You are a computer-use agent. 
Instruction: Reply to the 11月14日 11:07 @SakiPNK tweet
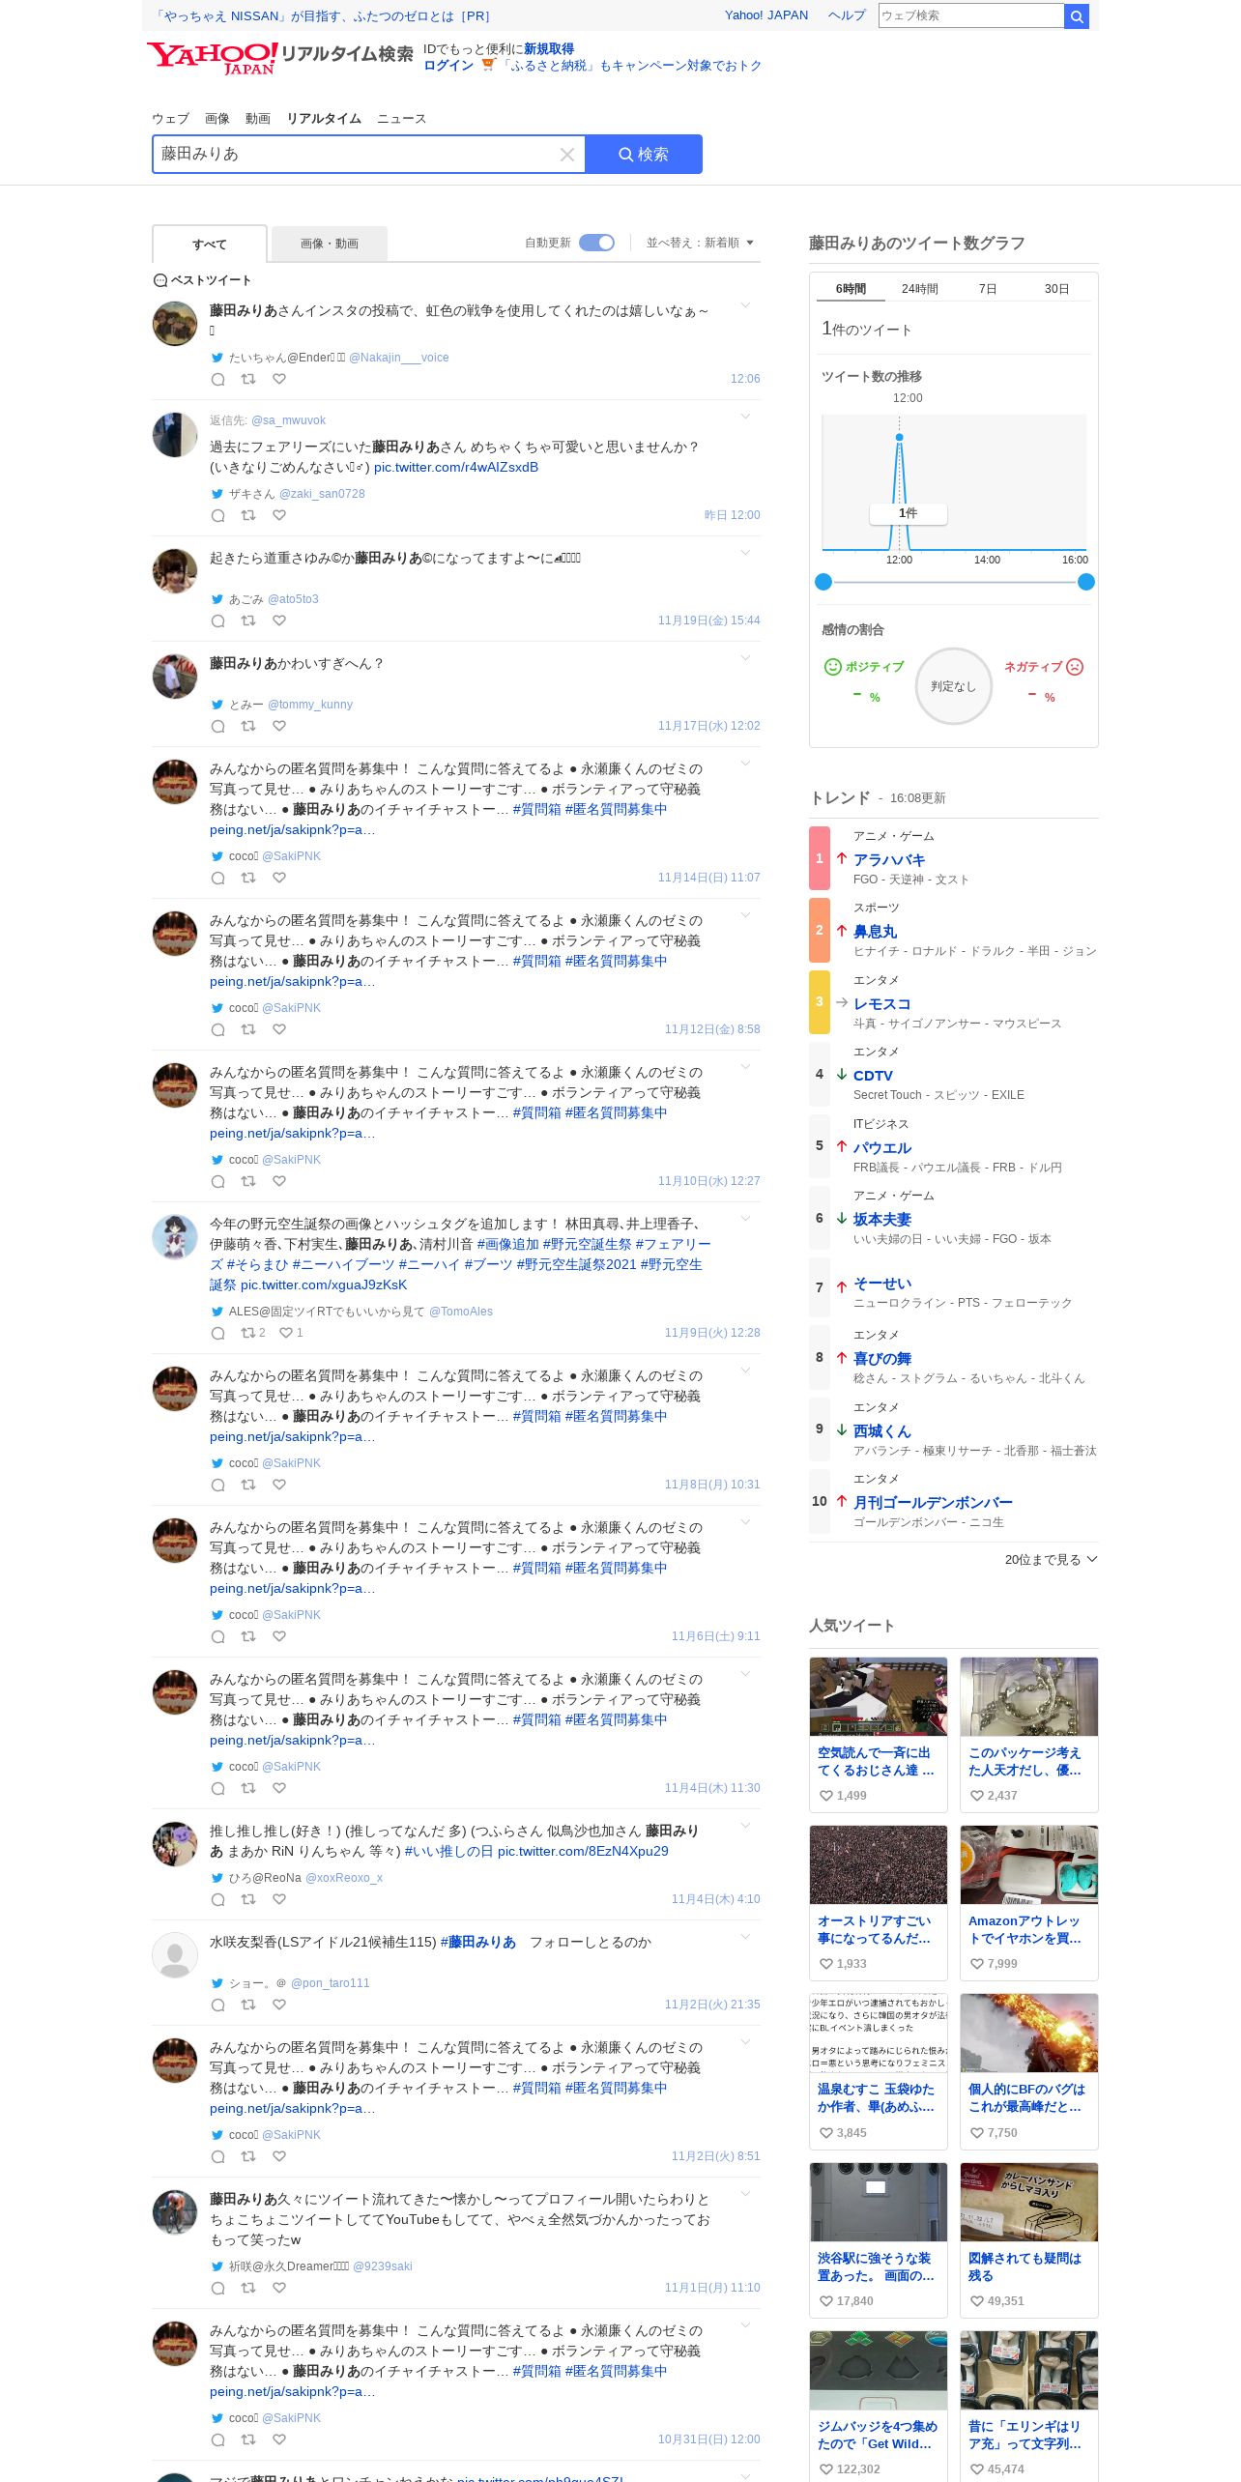(x=218, y=879)
